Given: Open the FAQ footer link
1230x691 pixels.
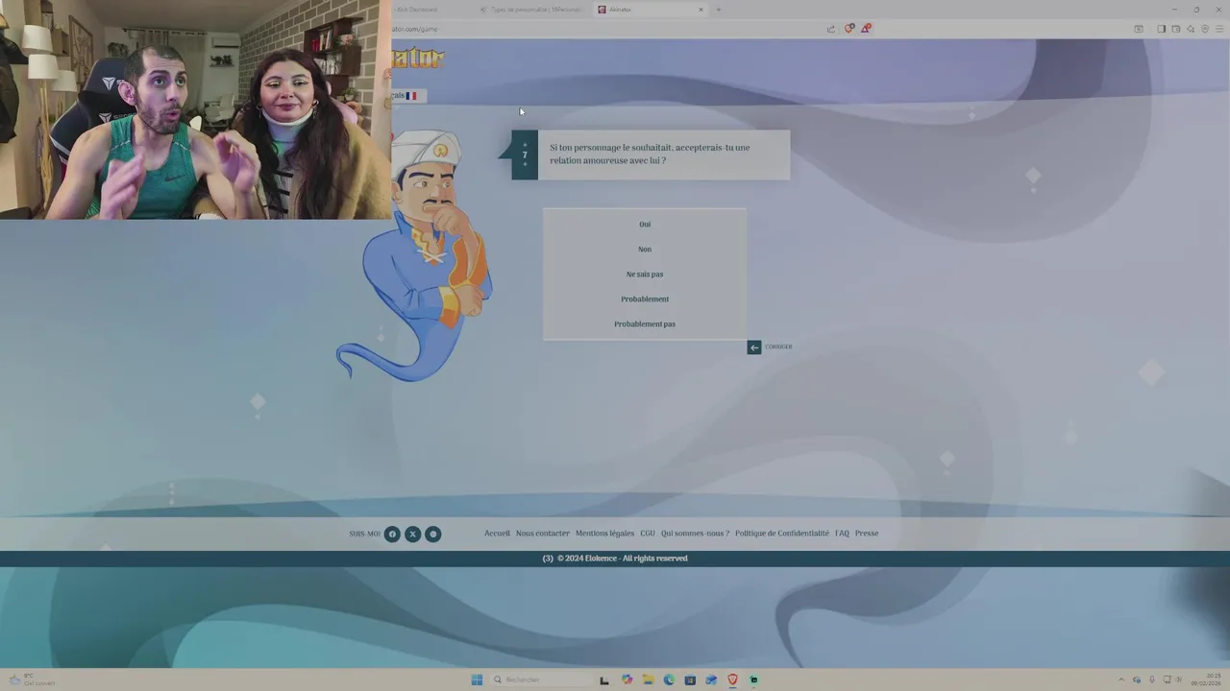Looking at the screenshot, I should click(x=842, y=534).
